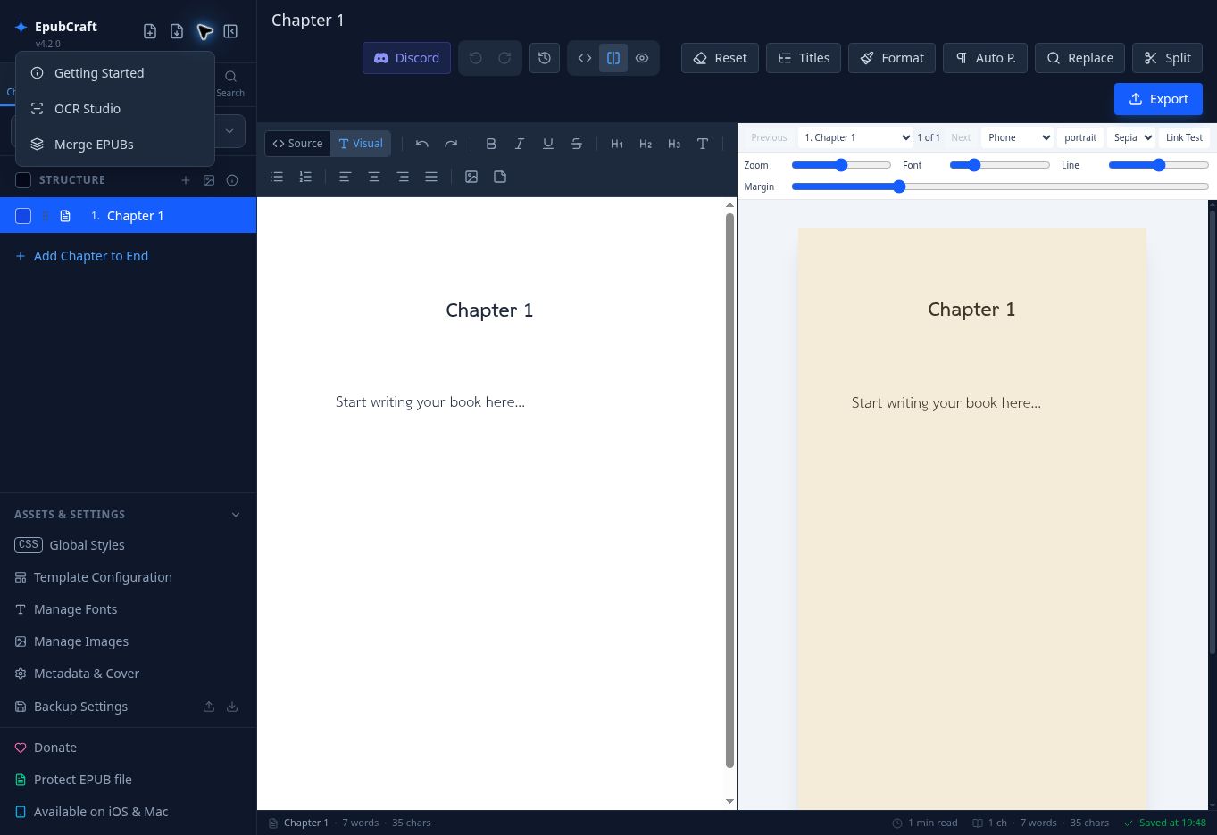1217x835 pixels.
Task: Insert a bulleted list
Action: tap(277, 177)
